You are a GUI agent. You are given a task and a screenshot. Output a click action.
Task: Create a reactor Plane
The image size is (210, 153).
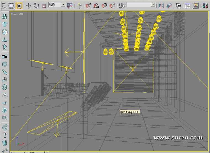tap(5, 56)
